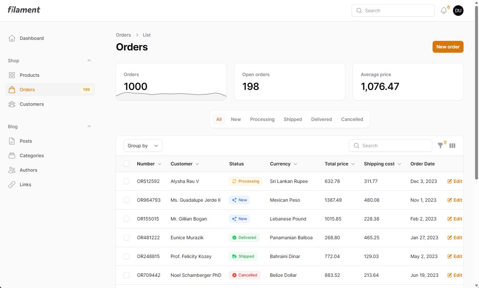The image size is (479, 288).
Task: Switch to the Delivered tab
Action: pyautogui.click(x=321, y=119)
